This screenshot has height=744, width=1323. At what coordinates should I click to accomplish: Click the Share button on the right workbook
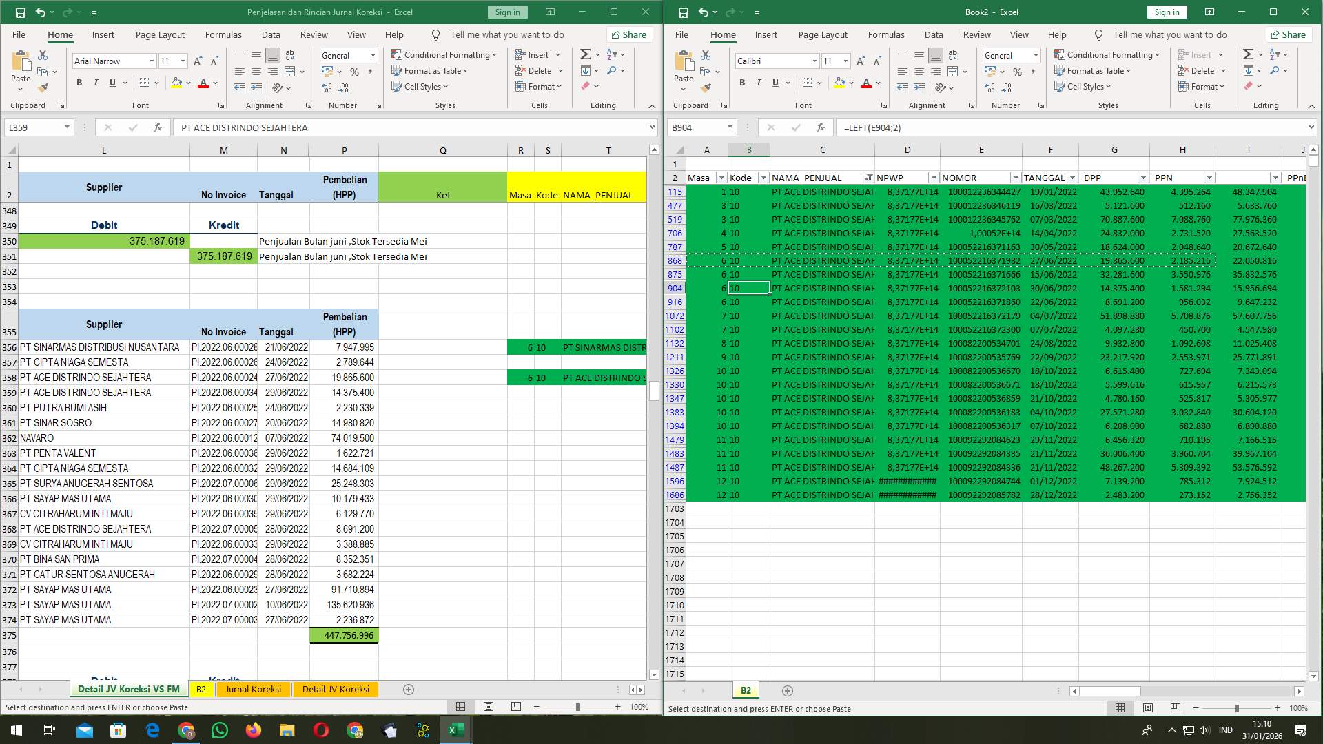[1288, 34]
